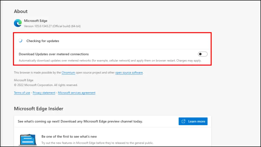Click 'Automatically download updates over metered networks' description
261x147 pixels.
(x=110, y=61)
